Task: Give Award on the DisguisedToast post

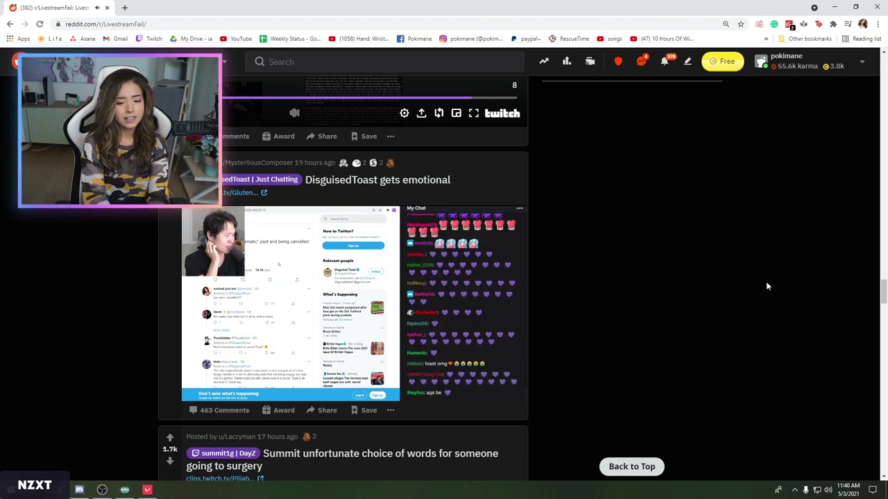Action: point(278,410)
